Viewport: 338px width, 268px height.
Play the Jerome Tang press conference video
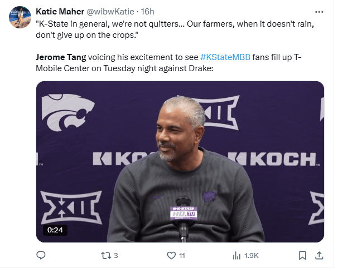180,161
